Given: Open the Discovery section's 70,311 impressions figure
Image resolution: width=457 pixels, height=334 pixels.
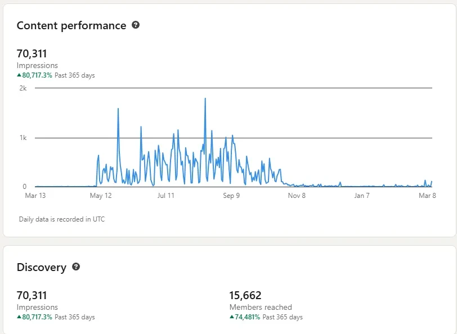Looking at the screenshot, I should tap(32, 296).
